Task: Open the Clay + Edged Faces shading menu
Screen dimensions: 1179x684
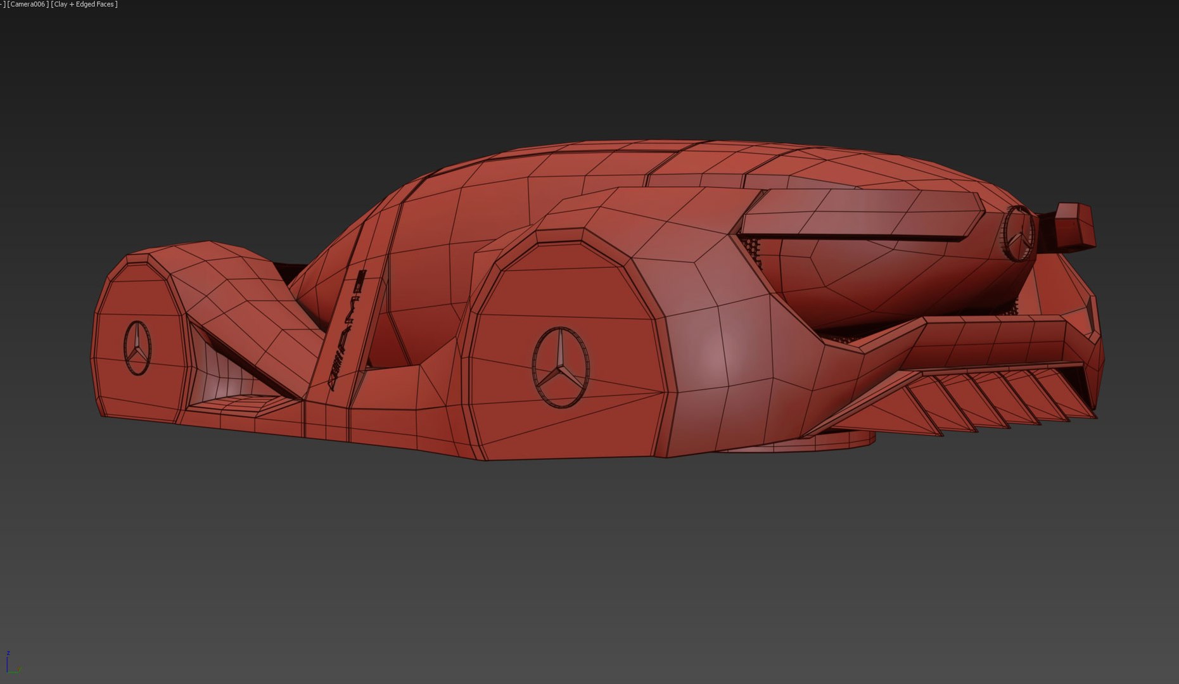Action: (x=84, y=4)
